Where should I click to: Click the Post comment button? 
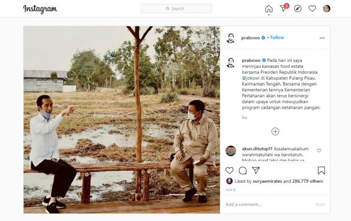click(320, 204)
